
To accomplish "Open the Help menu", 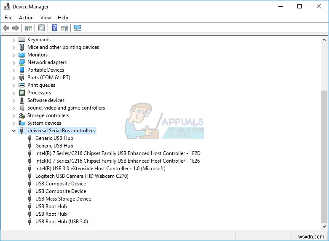I will click(x=63, y=18).
